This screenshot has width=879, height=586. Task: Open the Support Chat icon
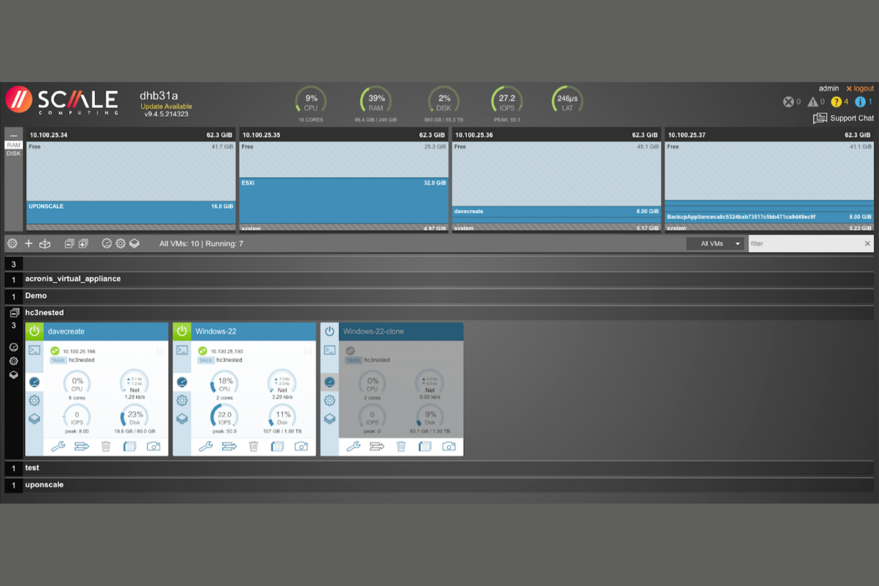(820, 118)
